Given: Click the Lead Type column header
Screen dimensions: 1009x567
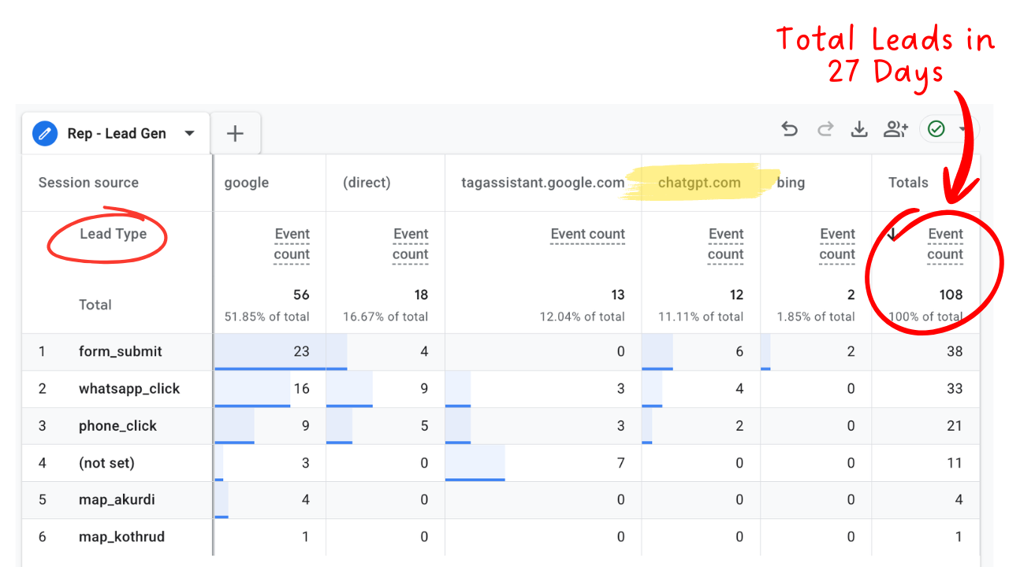Looking at the screenshot, I should (113, 234).
